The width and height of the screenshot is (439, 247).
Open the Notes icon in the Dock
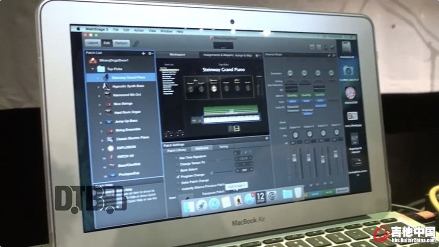coord(226,202)
